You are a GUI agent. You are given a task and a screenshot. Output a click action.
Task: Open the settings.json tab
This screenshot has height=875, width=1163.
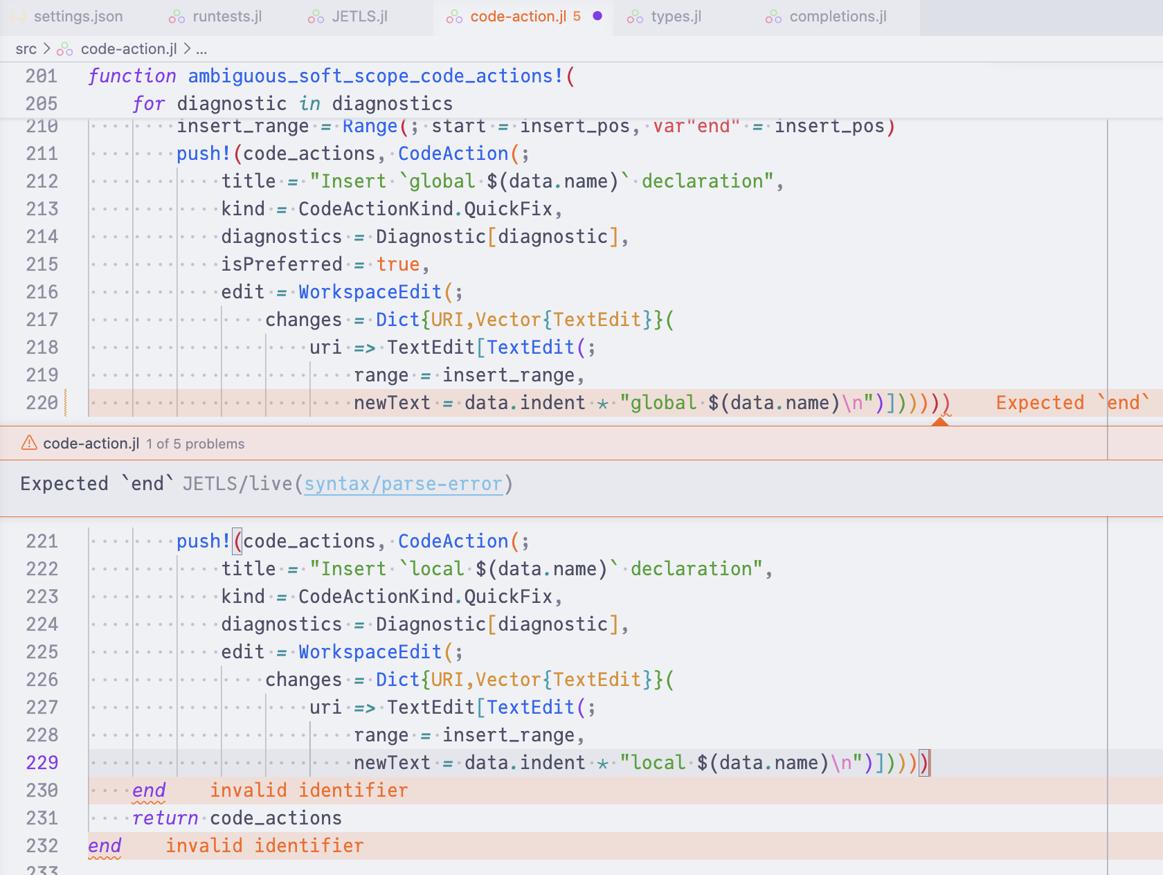pos(66,17)
